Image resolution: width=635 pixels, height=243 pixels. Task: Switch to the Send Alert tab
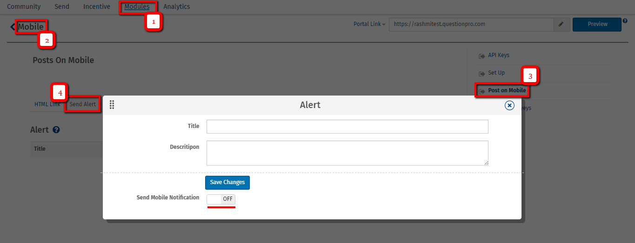[x=82, y=104]
